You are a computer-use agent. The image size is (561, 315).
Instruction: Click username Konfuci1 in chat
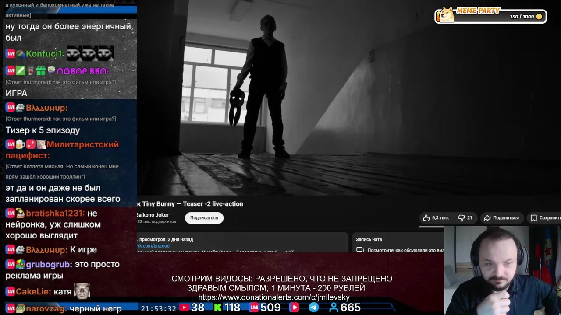(x=45, y=54)
